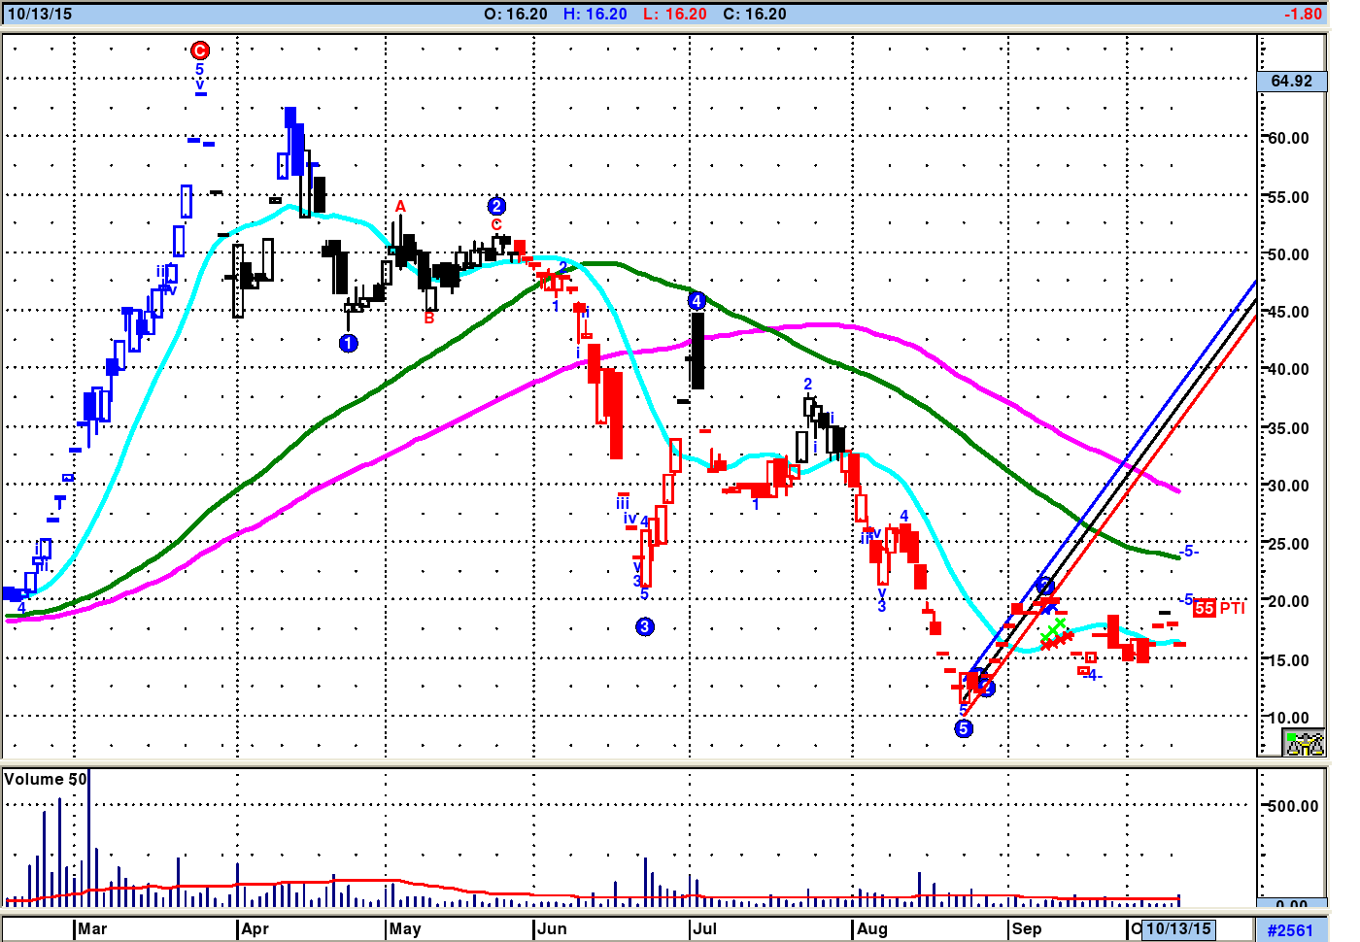Click the -1.80 change value in header

[1302, 14]
